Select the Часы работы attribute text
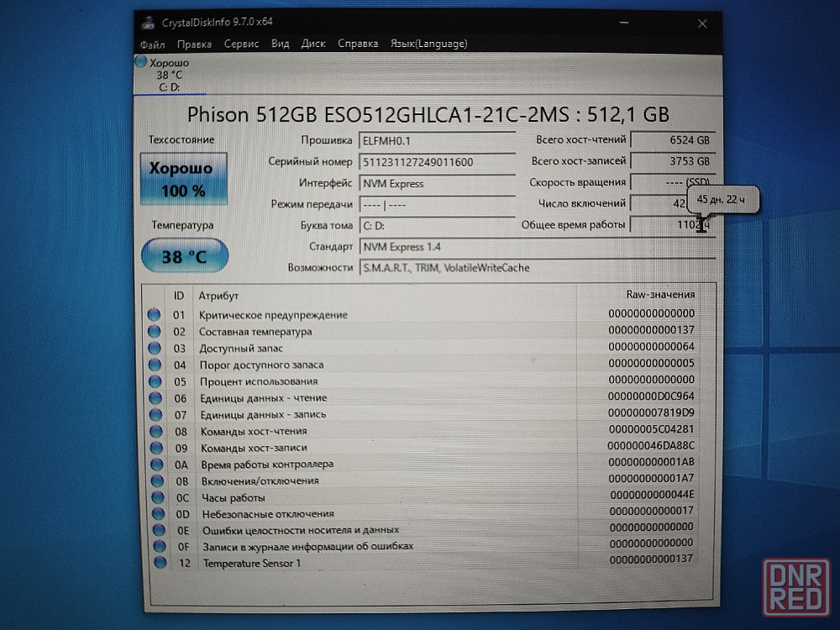 coord(233,498)
